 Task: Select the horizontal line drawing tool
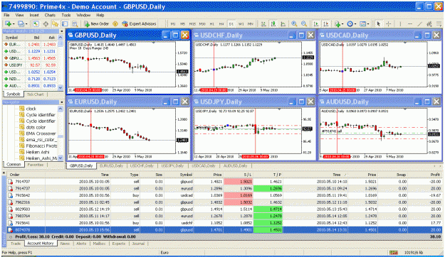pyautogui.click(x=410, y=24)
